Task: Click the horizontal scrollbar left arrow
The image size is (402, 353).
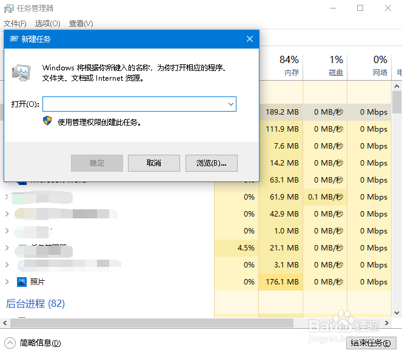Action: pos(5,323)
